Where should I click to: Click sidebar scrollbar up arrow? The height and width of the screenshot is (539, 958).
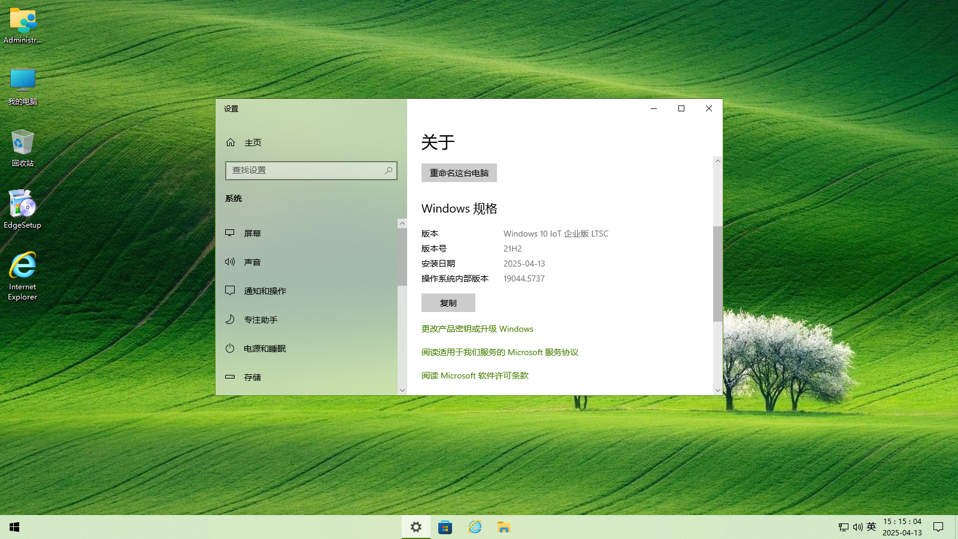coord(402,223)
